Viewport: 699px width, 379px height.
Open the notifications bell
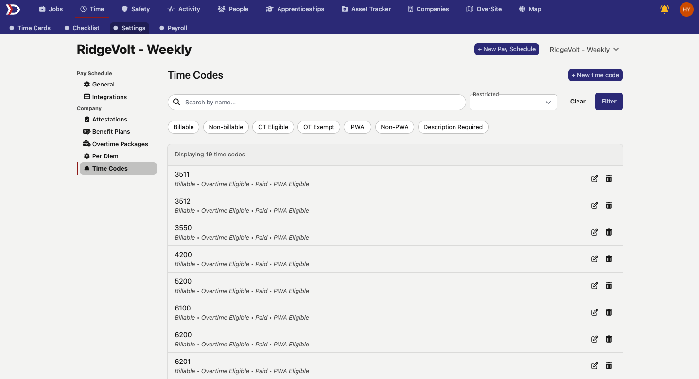tap(664, 9)
